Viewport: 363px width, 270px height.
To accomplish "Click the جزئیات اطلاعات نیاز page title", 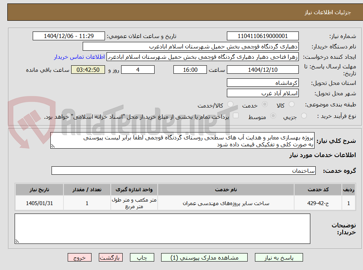I will [328, 12].
